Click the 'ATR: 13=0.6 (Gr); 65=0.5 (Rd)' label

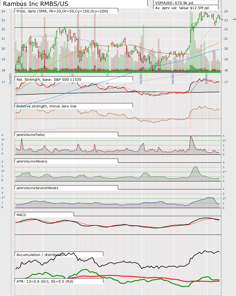coord(45,281)
